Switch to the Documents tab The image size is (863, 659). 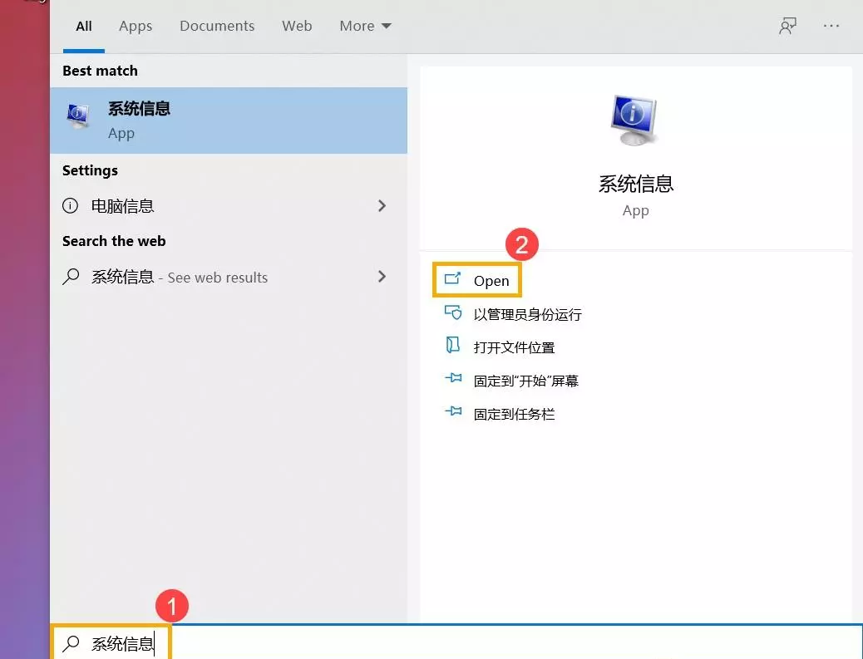click(216, 26)
